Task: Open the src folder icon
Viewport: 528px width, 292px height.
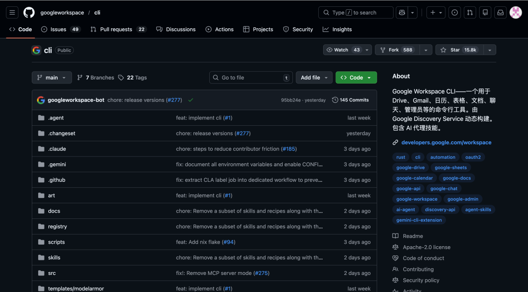Action: (41, 273)
